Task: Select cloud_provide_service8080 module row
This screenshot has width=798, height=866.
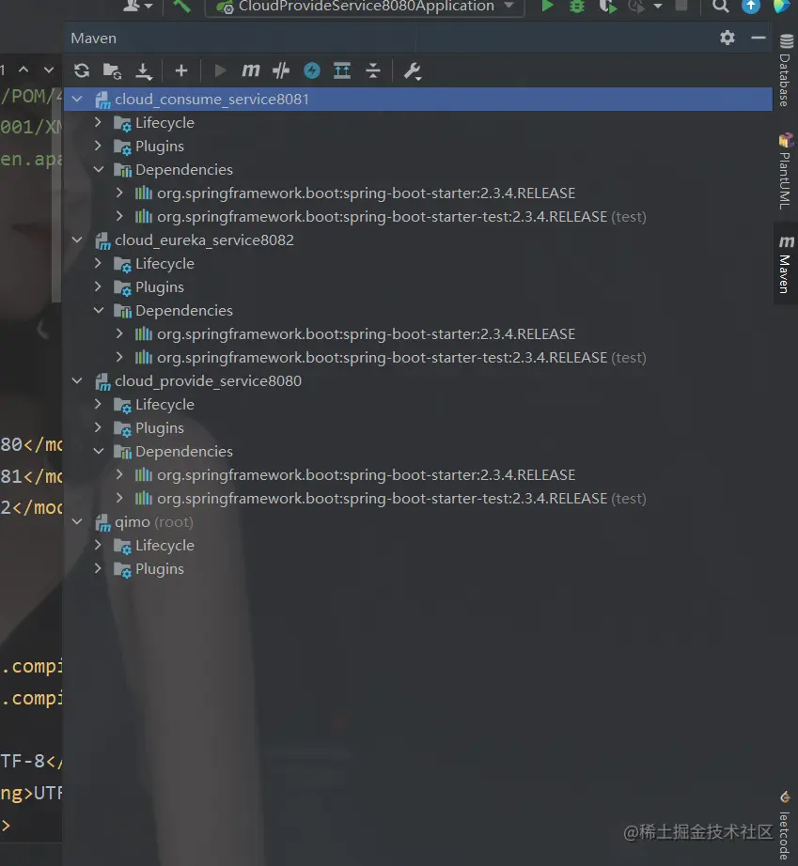Action: 417,381
